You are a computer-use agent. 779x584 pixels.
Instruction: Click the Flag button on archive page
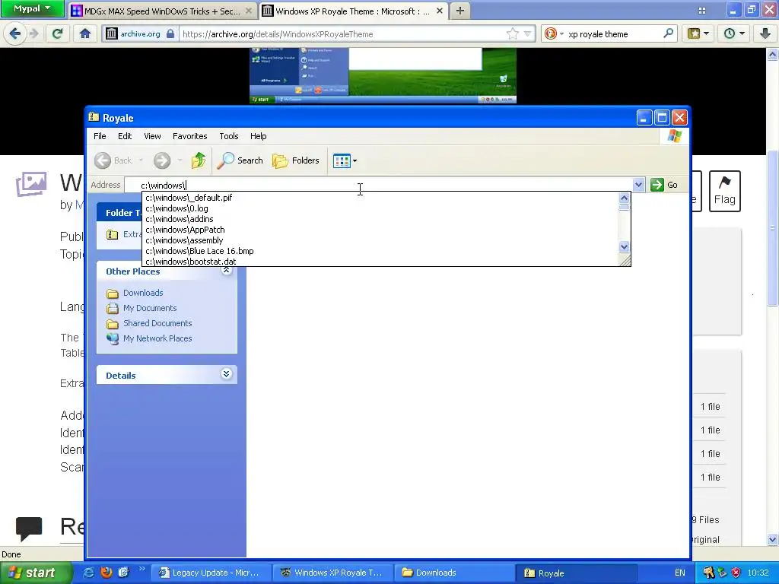pos(725,191)
